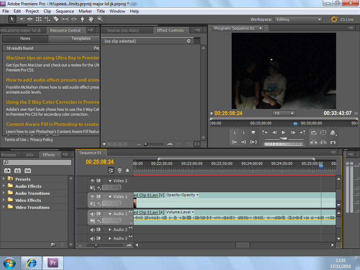
Task: Click the Effects search field
Action: [37, 162]
